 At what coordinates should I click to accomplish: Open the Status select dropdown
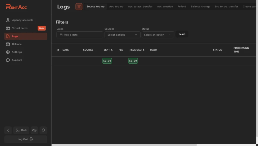(x=158, y=35)
